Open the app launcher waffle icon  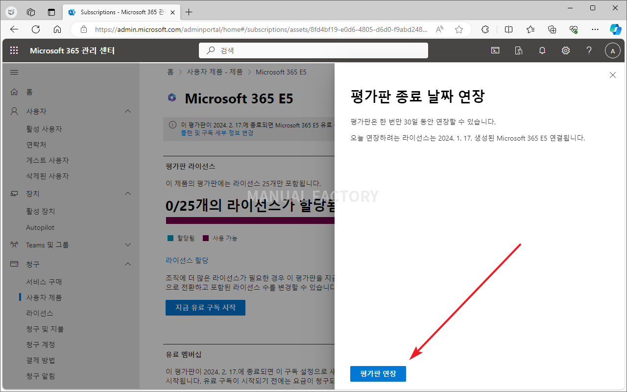click(x=14, y=50)
